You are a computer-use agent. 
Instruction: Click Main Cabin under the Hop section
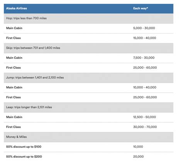[x=14, y=28]
